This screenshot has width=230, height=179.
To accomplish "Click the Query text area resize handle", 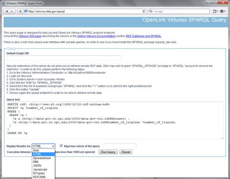I will [x=222, y=138].
